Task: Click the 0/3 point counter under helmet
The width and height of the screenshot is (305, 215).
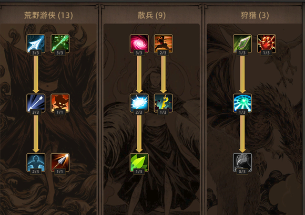Action: click(242, 171)
